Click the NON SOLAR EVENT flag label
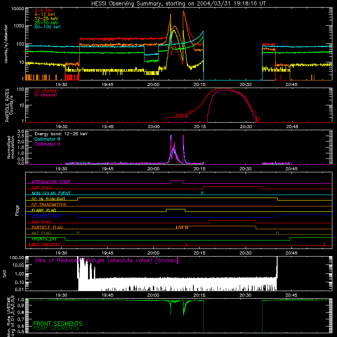 (51, 193)
